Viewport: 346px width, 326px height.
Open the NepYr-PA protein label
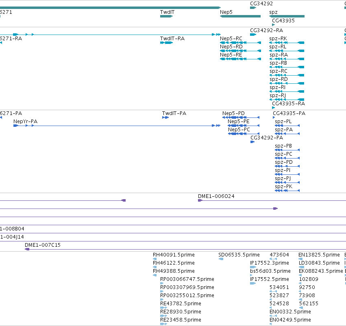tap(25, 122)
